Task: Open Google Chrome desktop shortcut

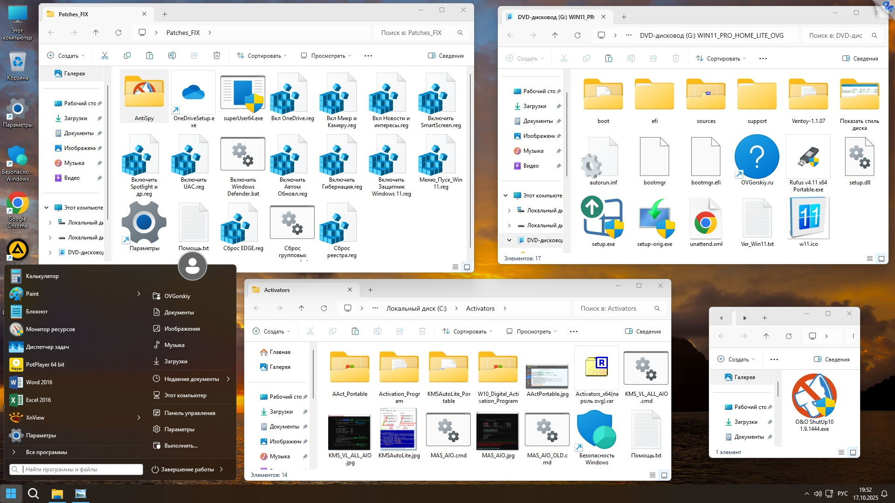Action: (17, 204)
